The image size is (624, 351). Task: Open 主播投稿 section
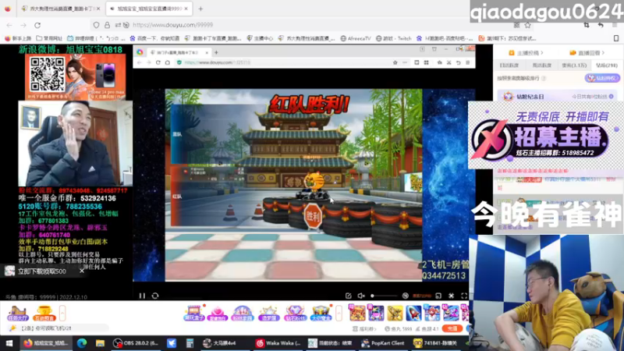click(526, 52)
